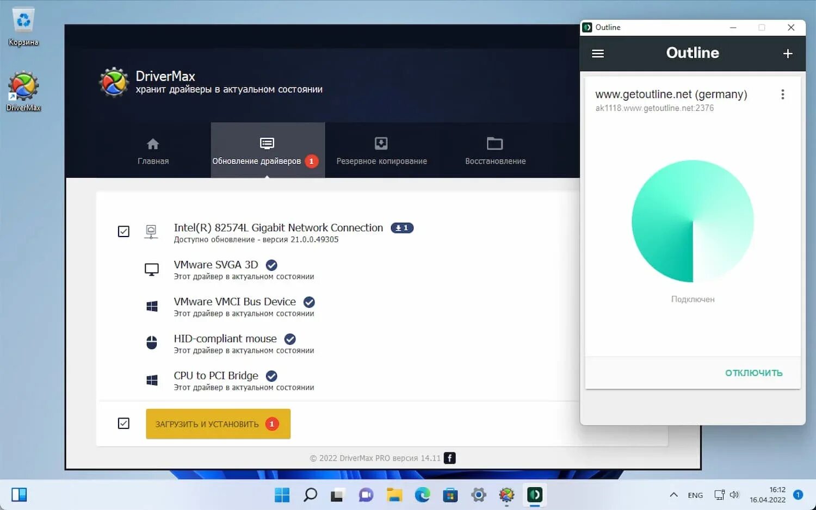This screenshot has width=816, height=510.
Task: Open Task View on the taskbar
Action: (x=337, y=495)
